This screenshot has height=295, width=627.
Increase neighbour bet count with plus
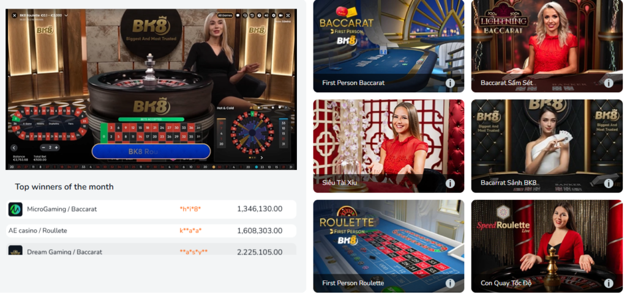click(56, 148)
